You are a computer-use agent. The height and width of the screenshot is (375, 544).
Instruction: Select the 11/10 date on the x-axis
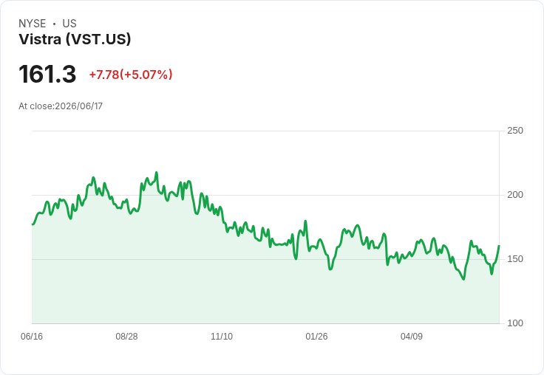[x=222, y=337]
